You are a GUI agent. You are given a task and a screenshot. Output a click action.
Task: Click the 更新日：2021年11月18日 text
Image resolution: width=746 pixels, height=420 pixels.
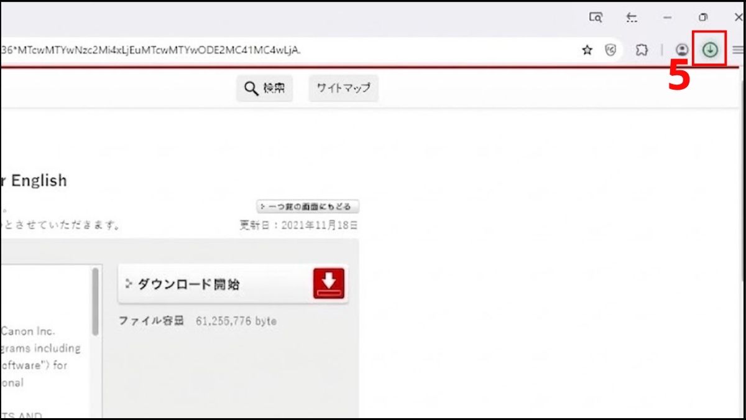pyautogui.click(x=299, y=225)
